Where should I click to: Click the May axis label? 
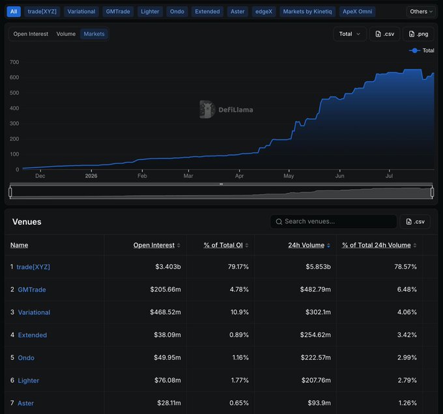click(289, 176)
